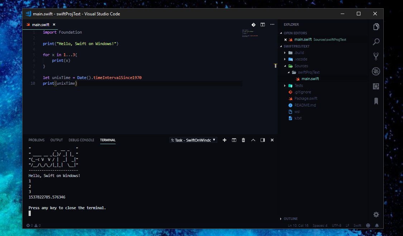Change the UTF-8 encoding
The width and height of the screenshot is (403, 236).
pyautogui.click(x=336, y=226)
